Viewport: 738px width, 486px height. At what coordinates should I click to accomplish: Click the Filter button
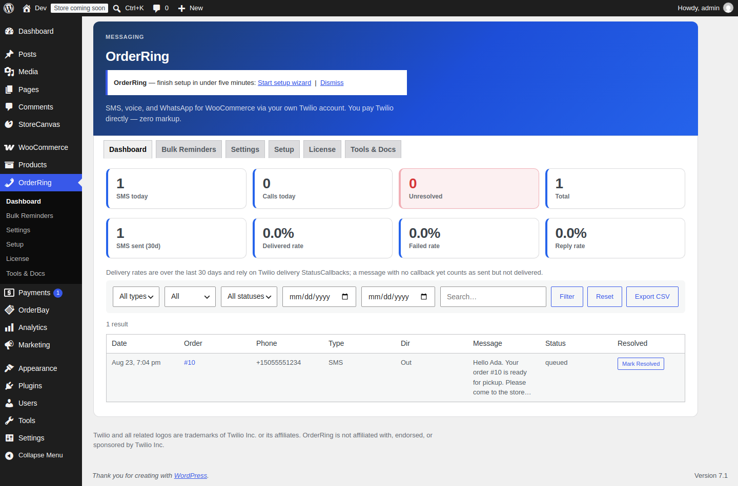coord(567,297)
